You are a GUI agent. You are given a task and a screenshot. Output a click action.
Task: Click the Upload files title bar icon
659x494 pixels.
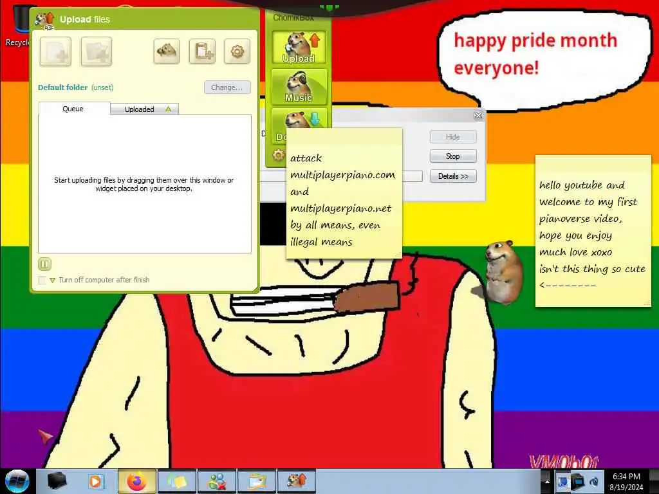(44, 20)
